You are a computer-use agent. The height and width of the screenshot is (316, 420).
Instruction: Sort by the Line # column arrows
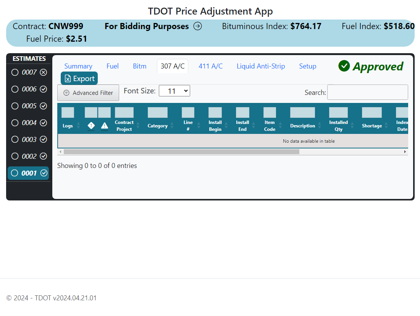199,125
